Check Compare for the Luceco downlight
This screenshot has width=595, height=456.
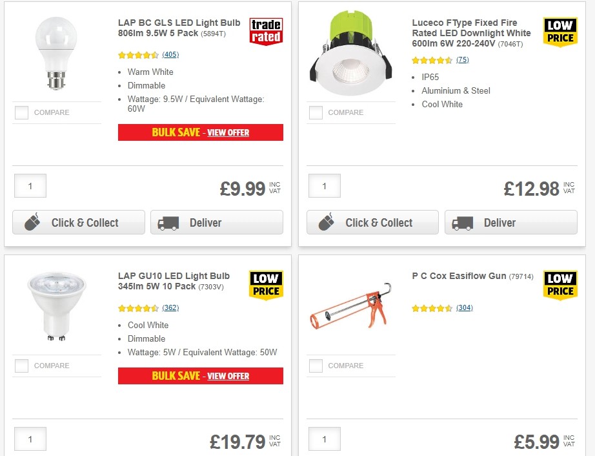point(316,112)
